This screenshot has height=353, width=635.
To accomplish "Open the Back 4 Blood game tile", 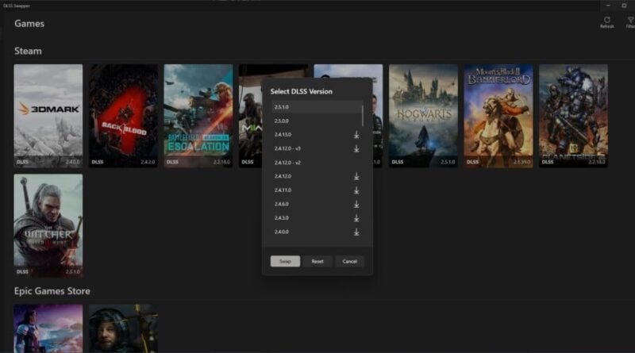I will point(124,116).
